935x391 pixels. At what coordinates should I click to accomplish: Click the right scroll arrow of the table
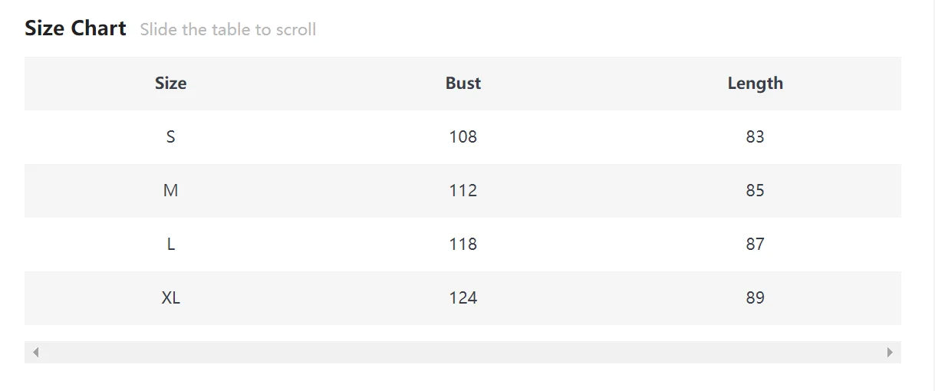890,352
